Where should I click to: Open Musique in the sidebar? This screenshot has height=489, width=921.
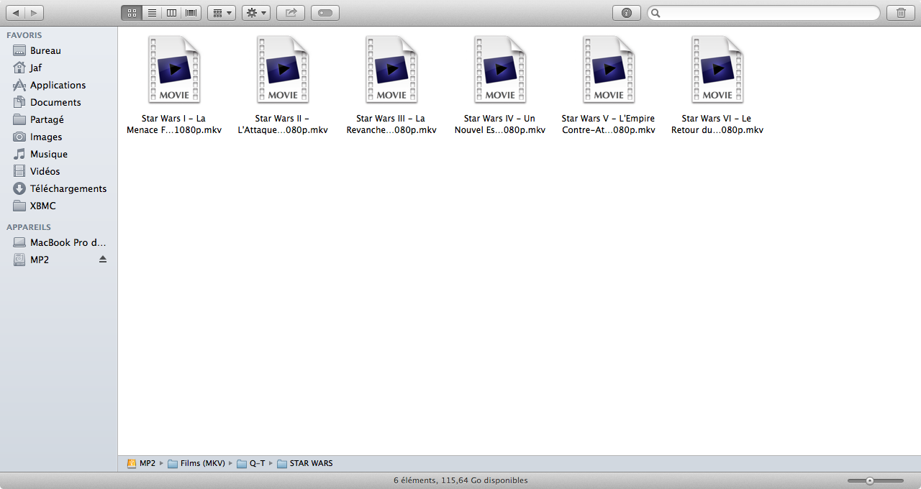click(58, 154)
